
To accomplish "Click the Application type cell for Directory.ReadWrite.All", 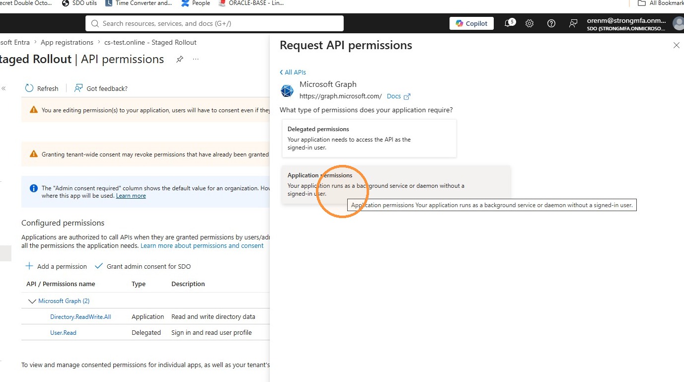I will 148,316.
